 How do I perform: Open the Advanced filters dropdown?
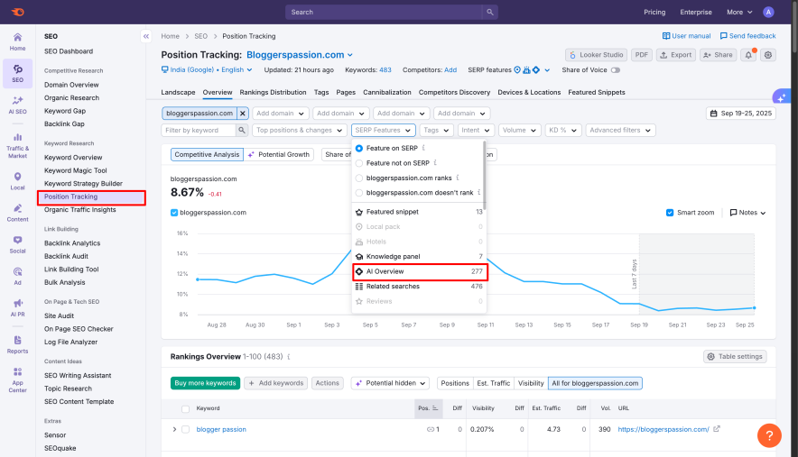(x=620, y=130)
